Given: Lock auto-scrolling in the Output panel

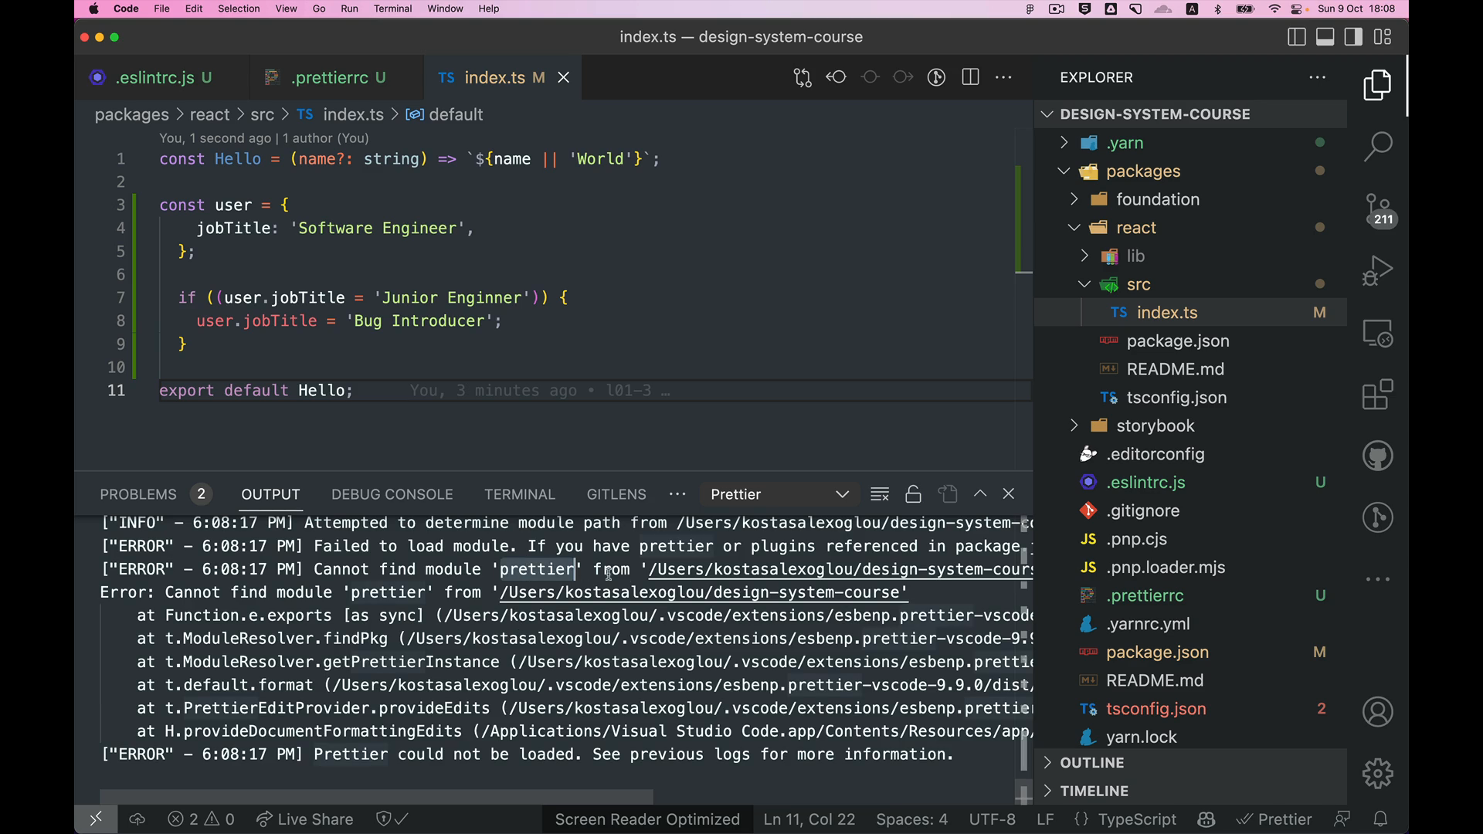Looking at the screenshot, I should (913, 493).
